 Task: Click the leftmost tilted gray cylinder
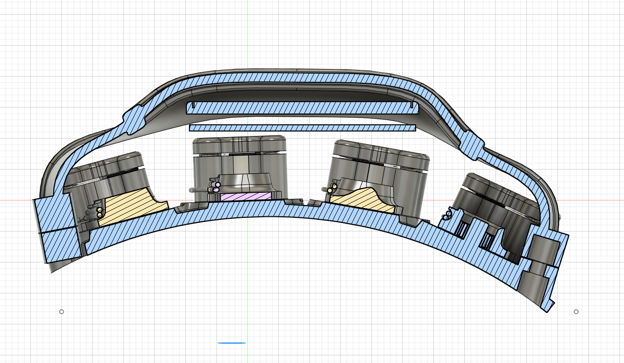107,174
